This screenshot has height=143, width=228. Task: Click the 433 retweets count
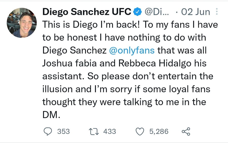[x=110, y=131]
